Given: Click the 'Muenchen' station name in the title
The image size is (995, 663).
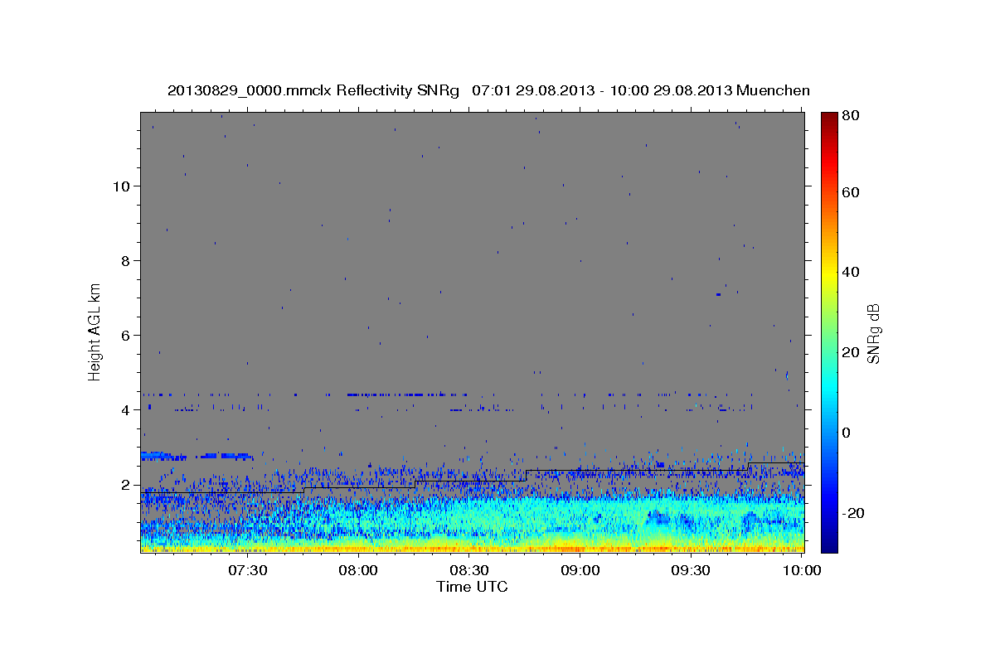Looking at the screenshot, I should pos(772,90).
